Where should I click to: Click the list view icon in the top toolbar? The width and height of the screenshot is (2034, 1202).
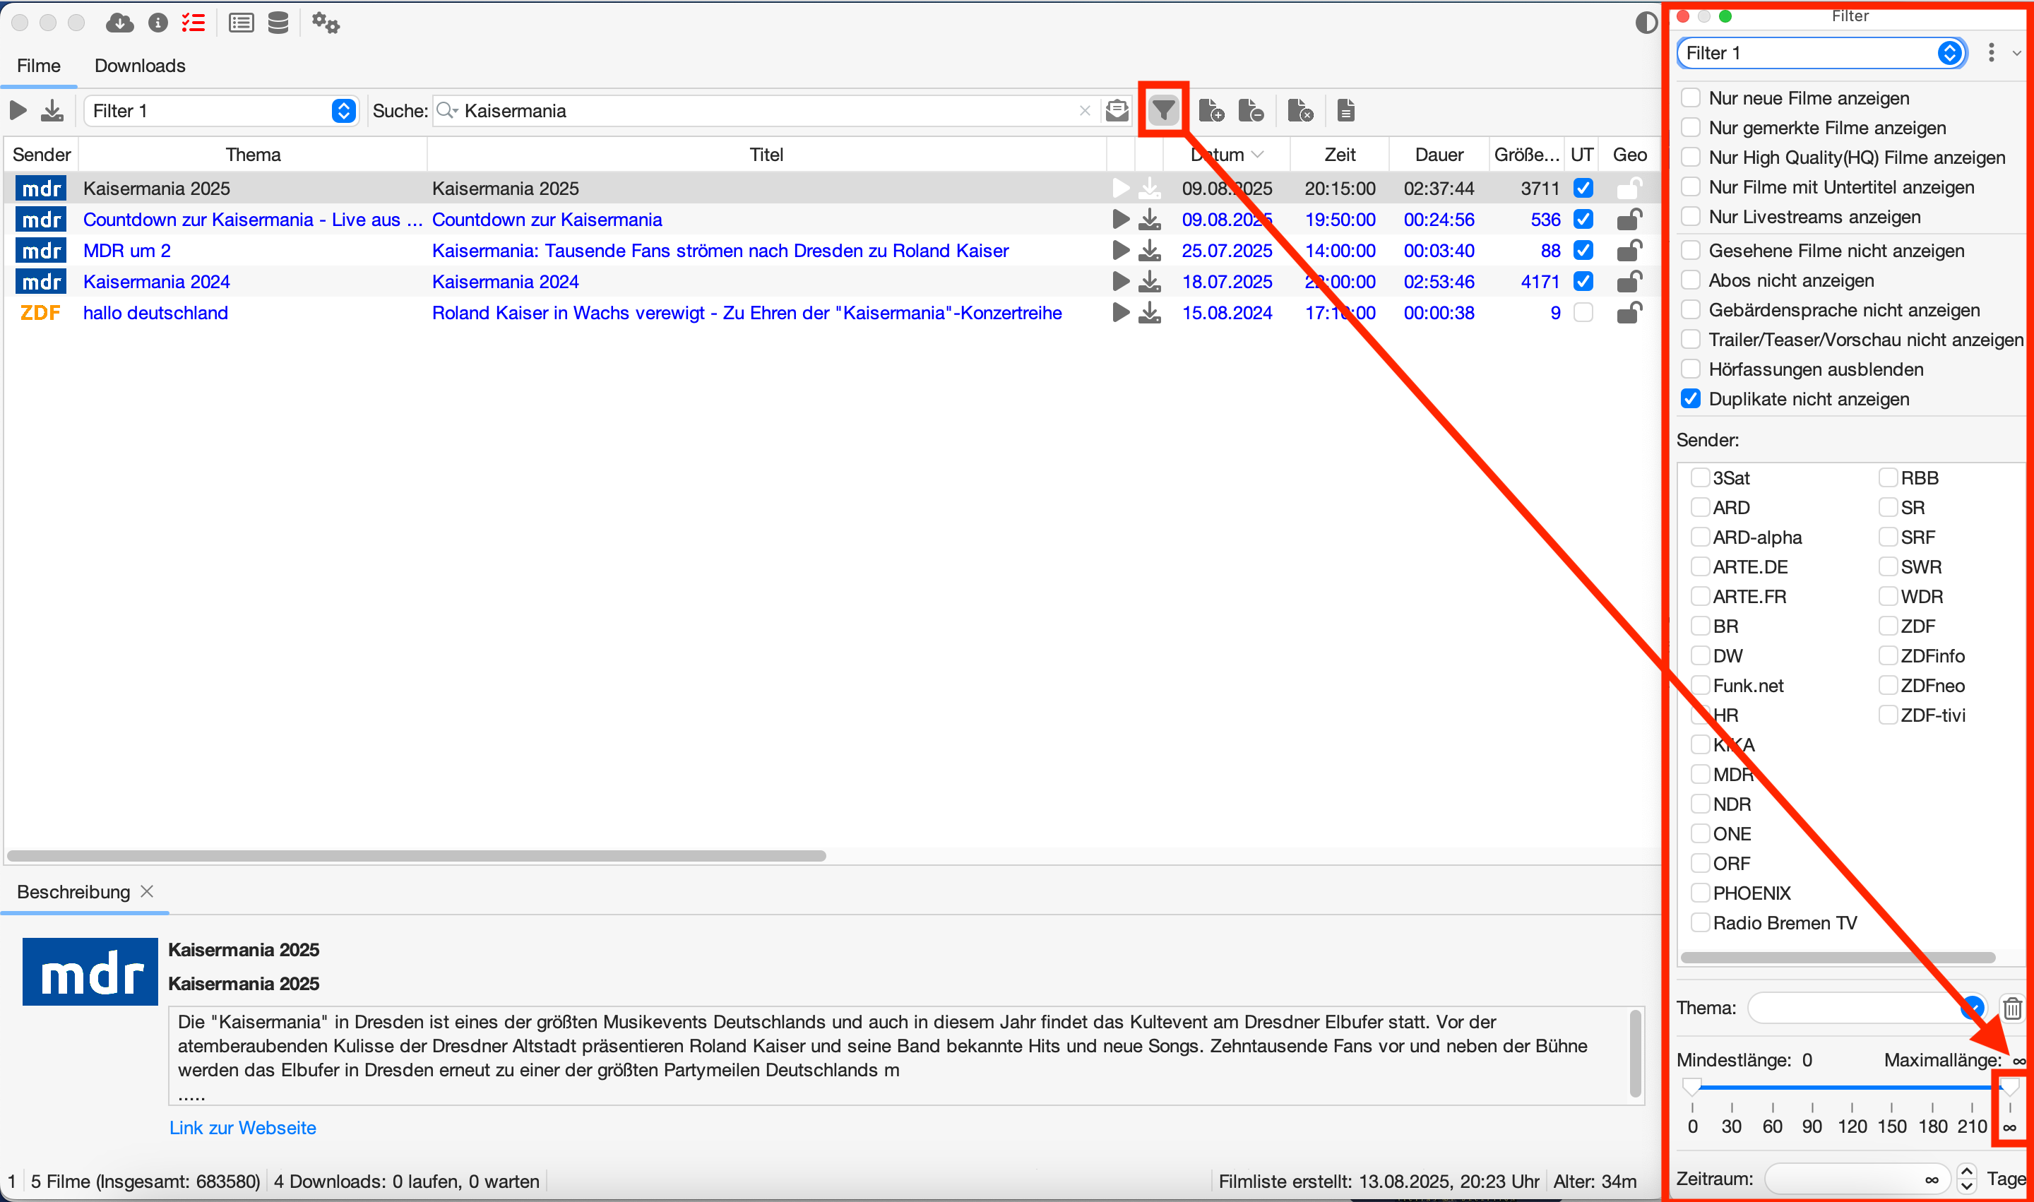pos(241,23)
